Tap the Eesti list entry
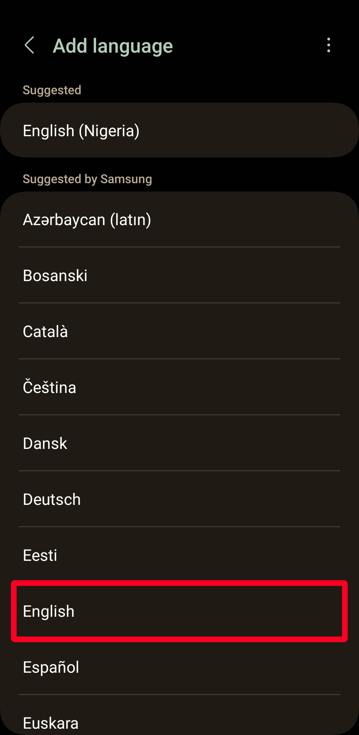359x735 pixels. (x=179, y=555)
